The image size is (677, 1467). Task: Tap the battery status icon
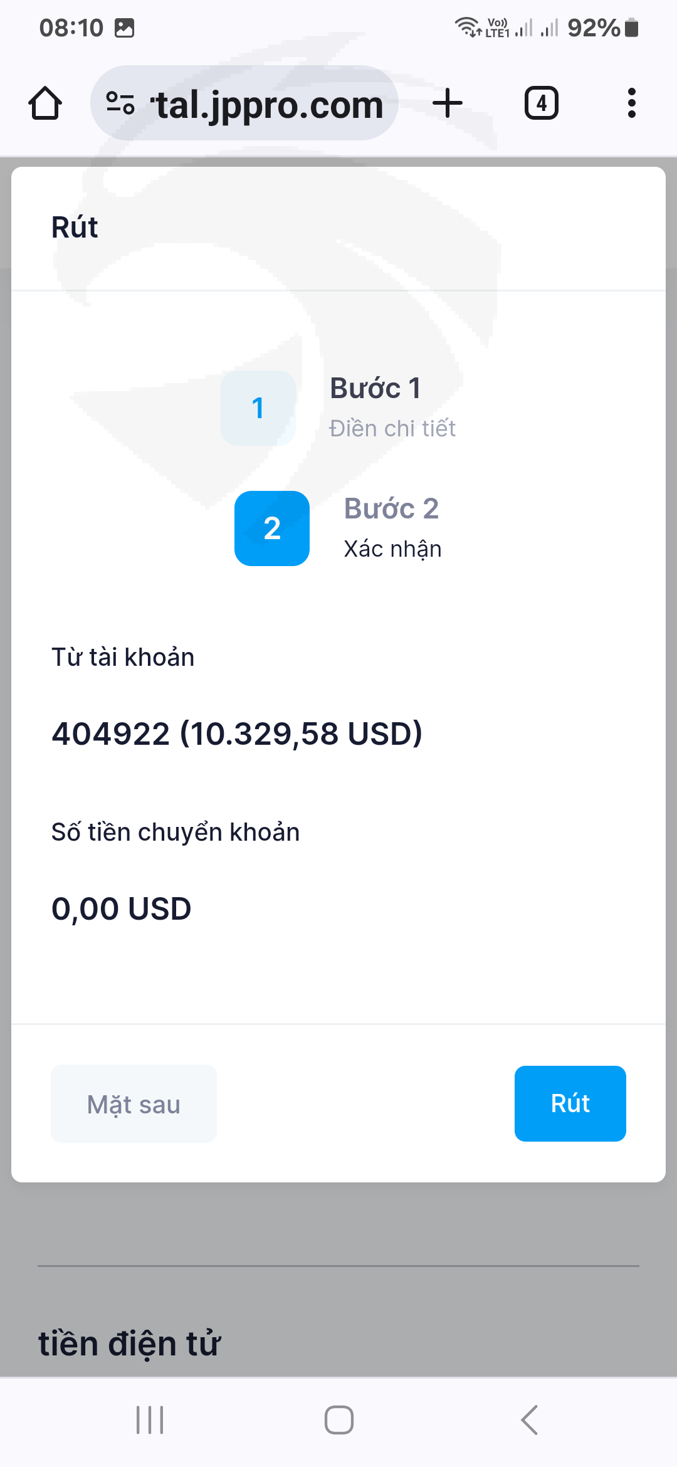tap(632, 28)
